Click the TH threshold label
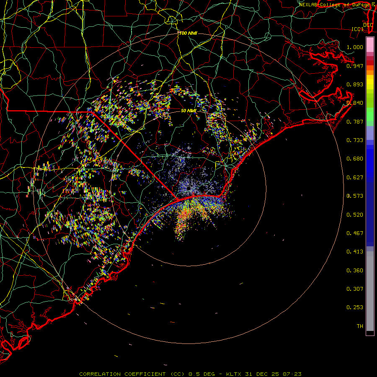Image resolution: width=377 pixels, height=377 pixels. (x=360, y=326)
